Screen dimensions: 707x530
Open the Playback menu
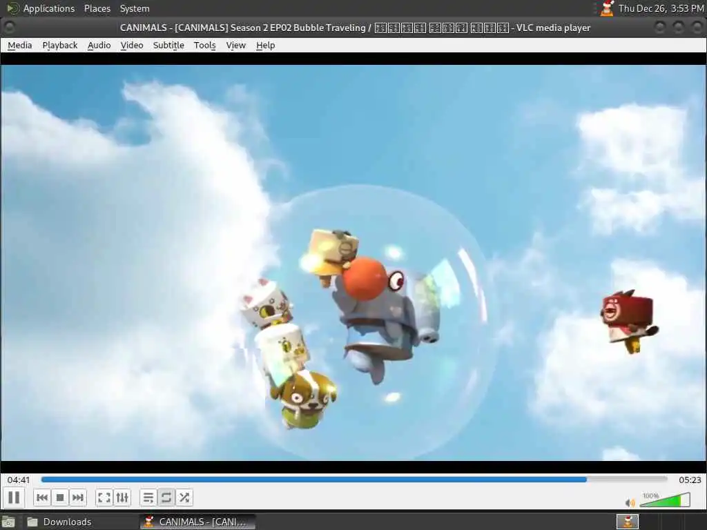click(60, 45)
